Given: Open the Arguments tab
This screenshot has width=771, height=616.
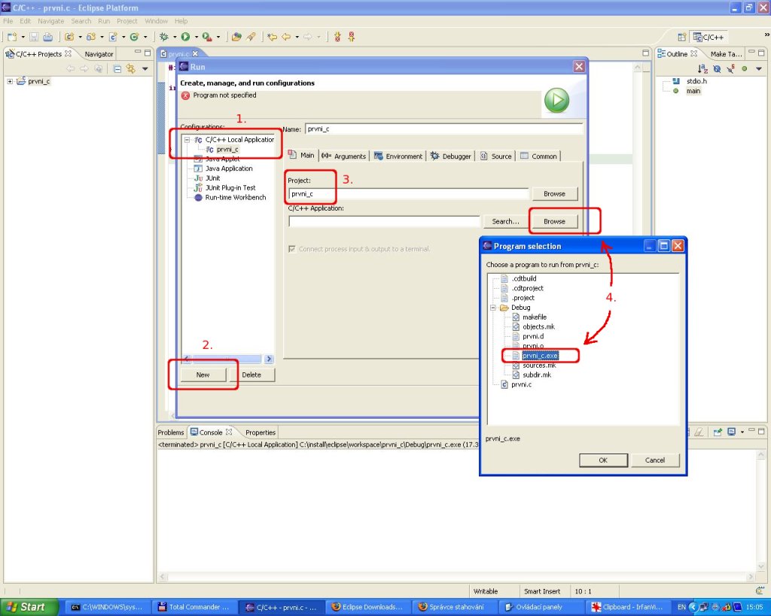Looking at the screenshot, I should tap(343, 156).
